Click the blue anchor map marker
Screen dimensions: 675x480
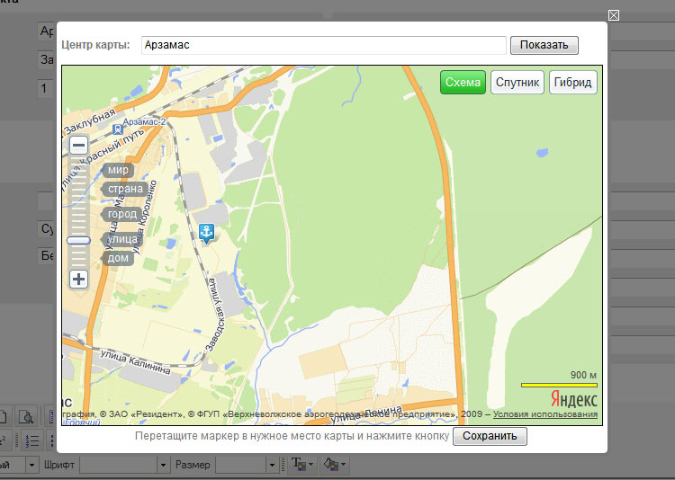coord(207,233)
